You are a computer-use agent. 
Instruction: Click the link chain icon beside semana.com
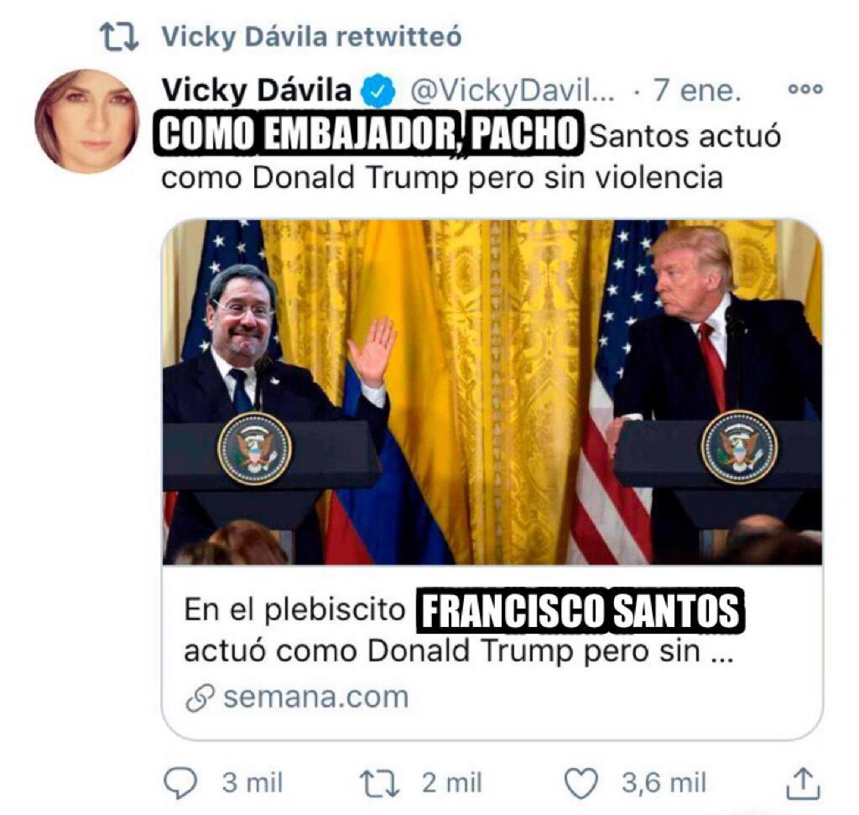click(x=200, y=699)
